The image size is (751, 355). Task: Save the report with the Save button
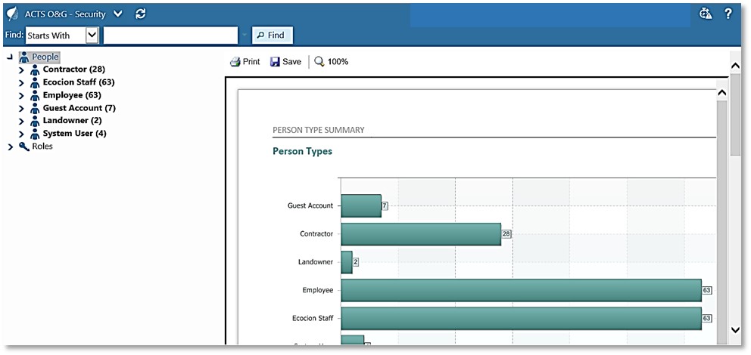tap(285, 62)
